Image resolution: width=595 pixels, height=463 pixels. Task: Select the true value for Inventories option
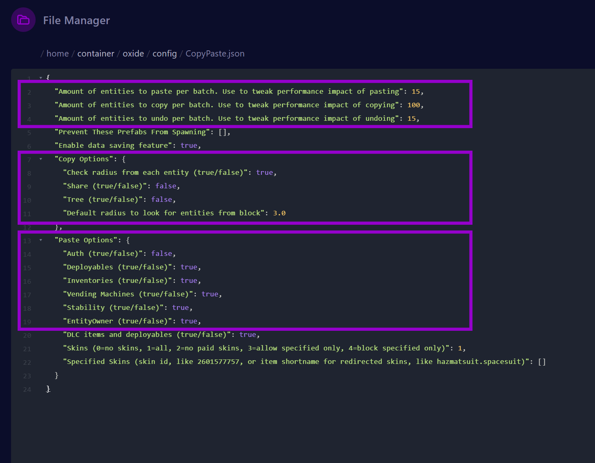pyautogui.click(x=189, y=280)
